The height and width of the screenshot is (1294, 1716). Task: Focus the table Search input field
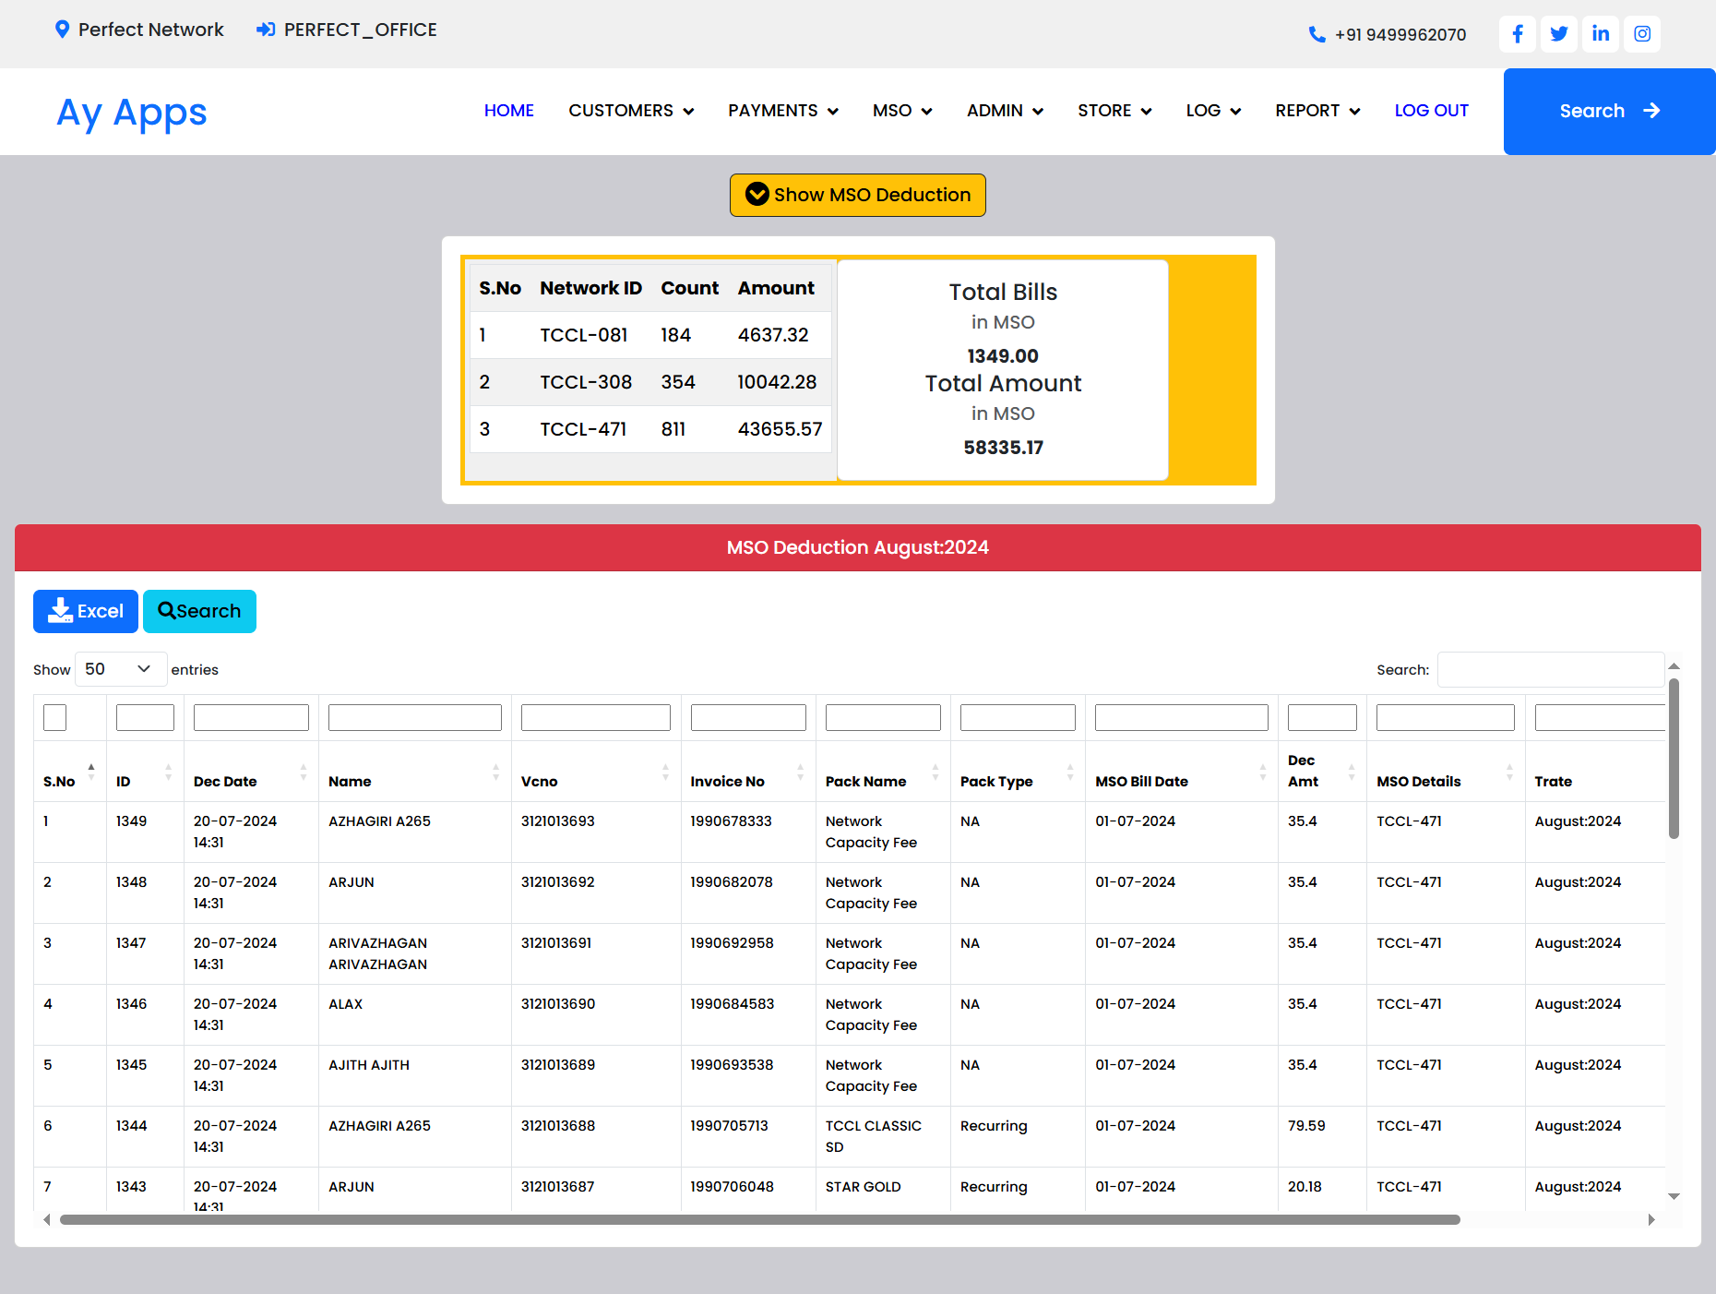1550,670
